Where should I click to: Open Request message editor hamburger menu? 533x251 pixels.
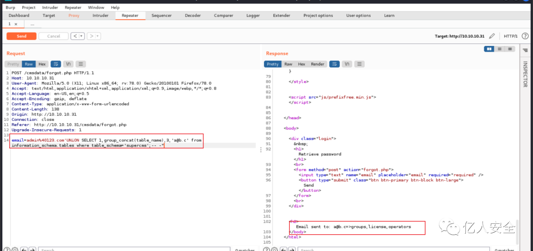click(80, 64)
